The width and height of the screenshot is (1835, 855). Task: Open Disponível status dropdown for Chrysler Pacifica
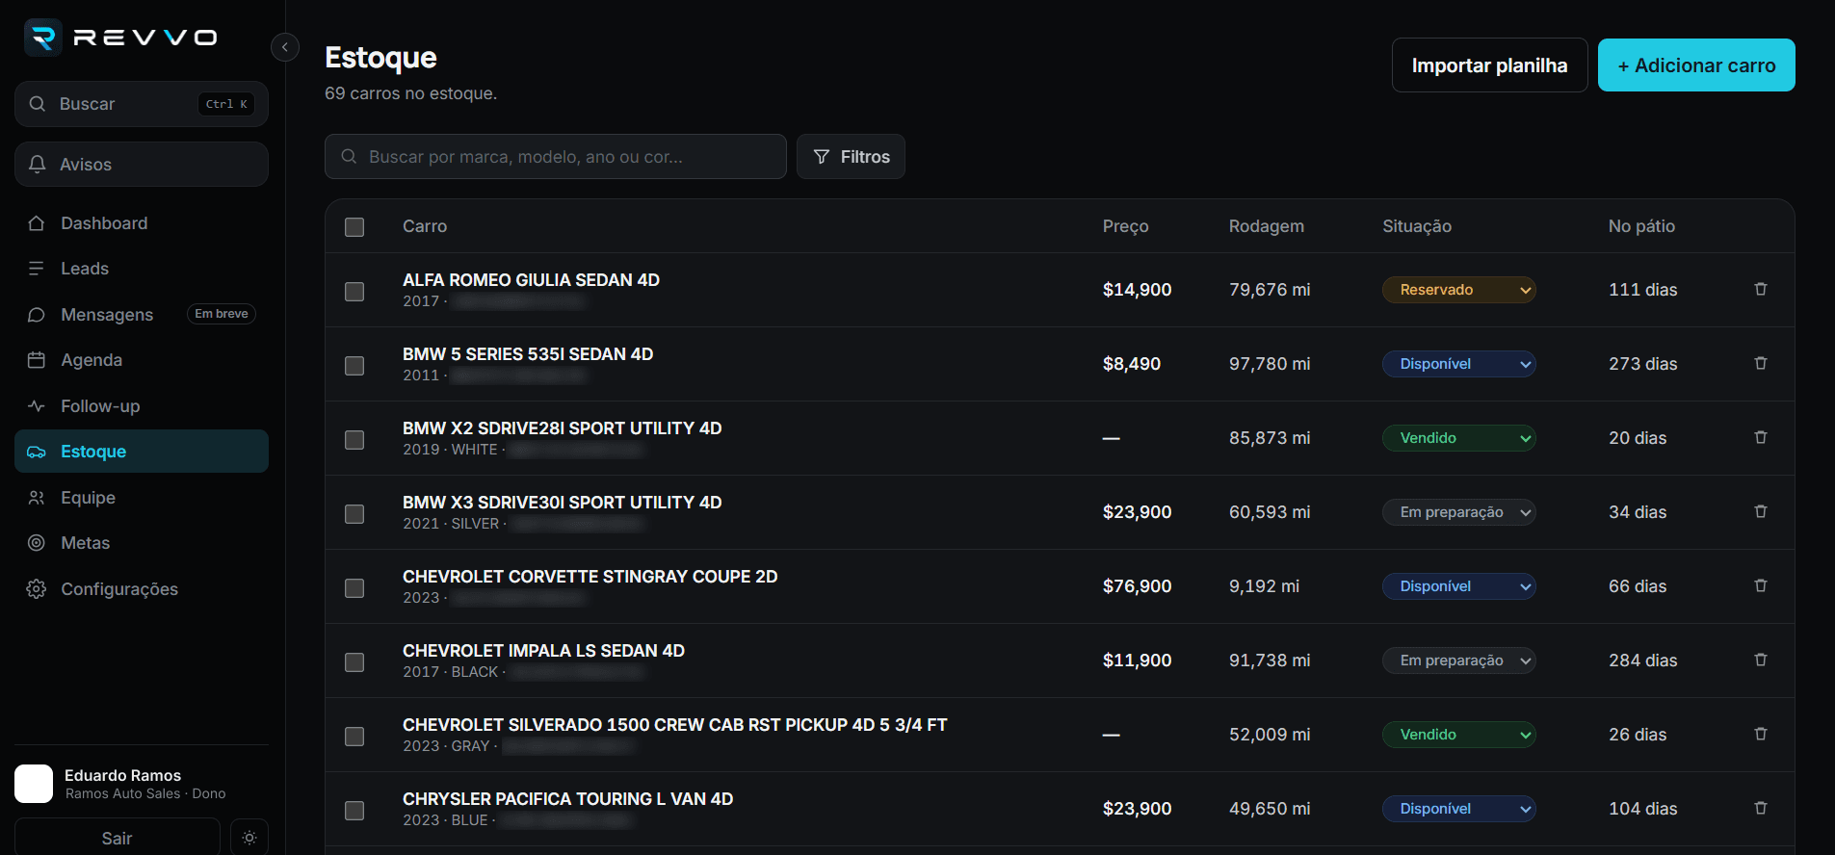tap(1459, 809)
